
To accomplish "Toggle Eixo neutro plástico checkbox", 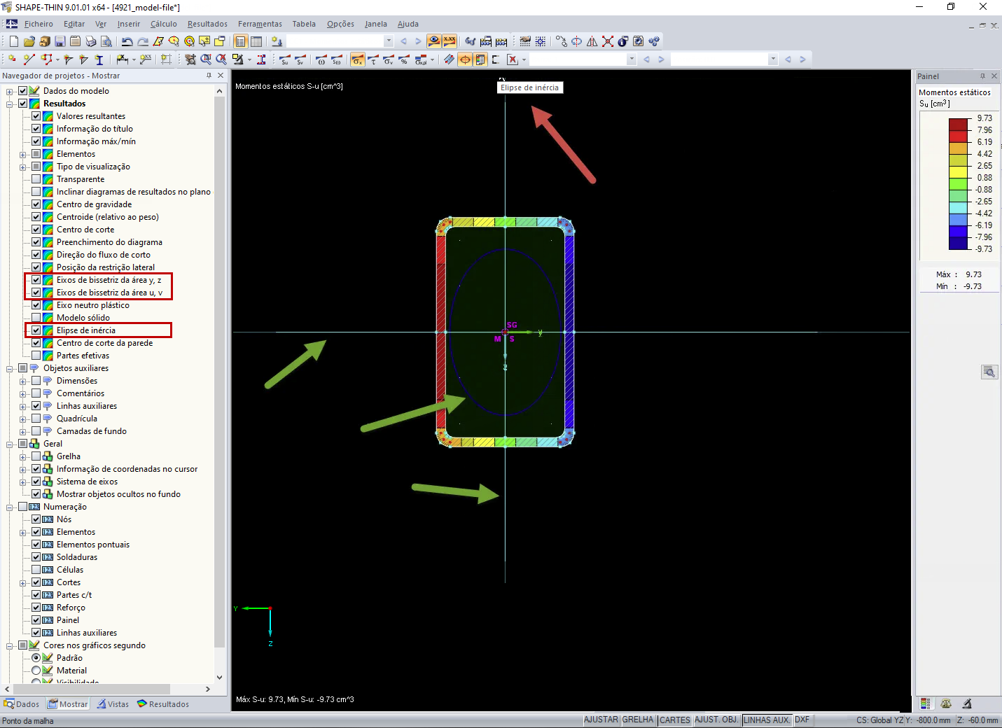I will (36, 305).
